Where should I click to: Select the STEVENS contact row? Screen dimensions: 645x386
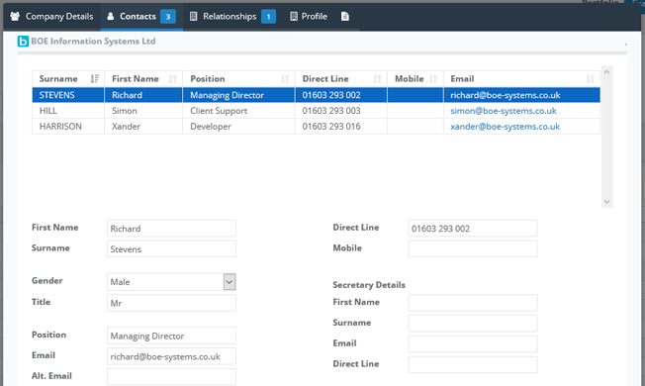(x=316, y=95)
